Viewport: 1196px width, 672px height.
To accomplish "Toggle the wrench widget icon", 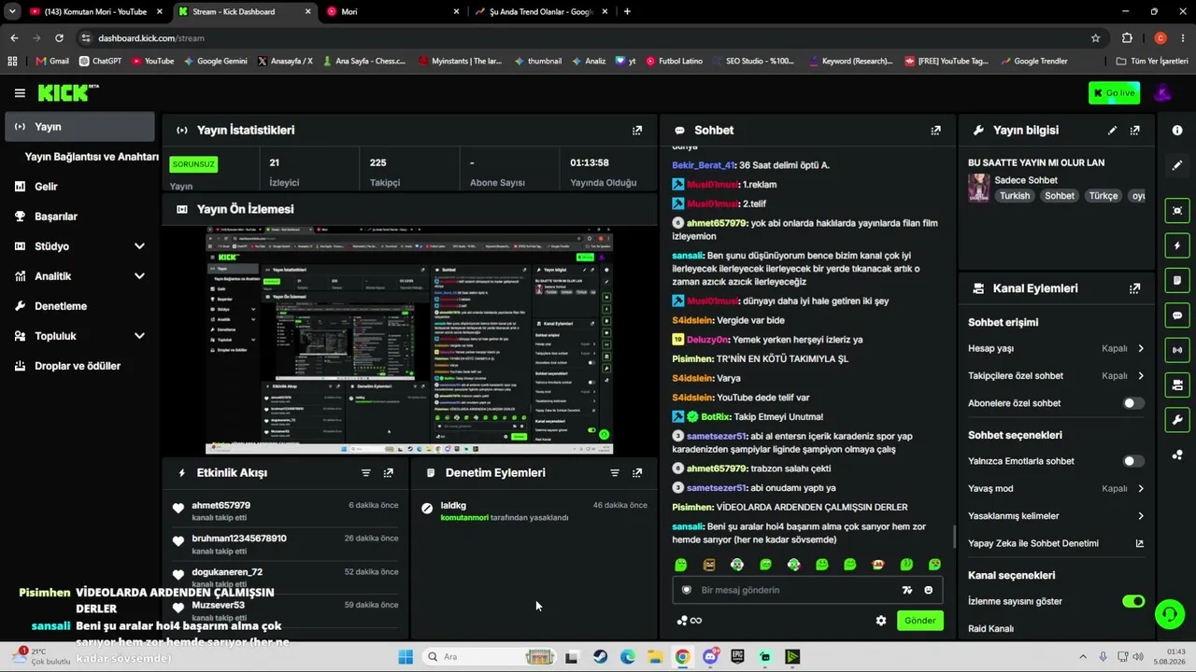I will [x=1177, y=420].
